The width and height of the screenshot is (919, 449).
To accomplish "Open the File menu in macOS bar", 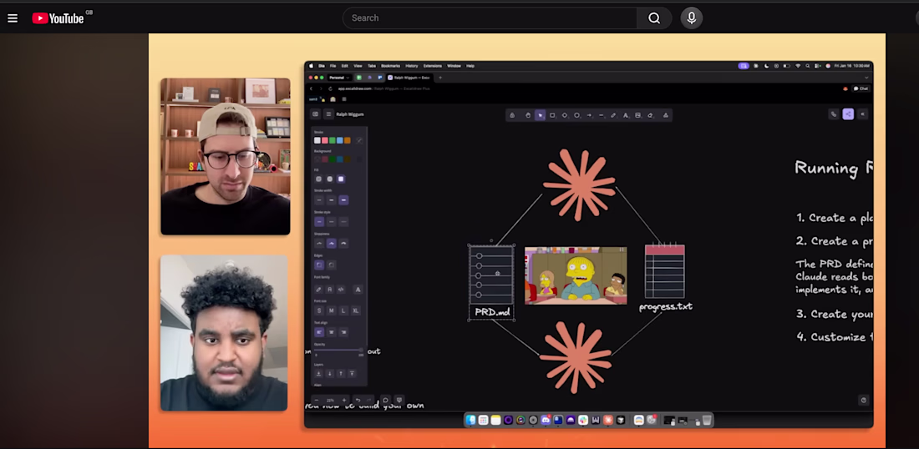I will [333, 66].
